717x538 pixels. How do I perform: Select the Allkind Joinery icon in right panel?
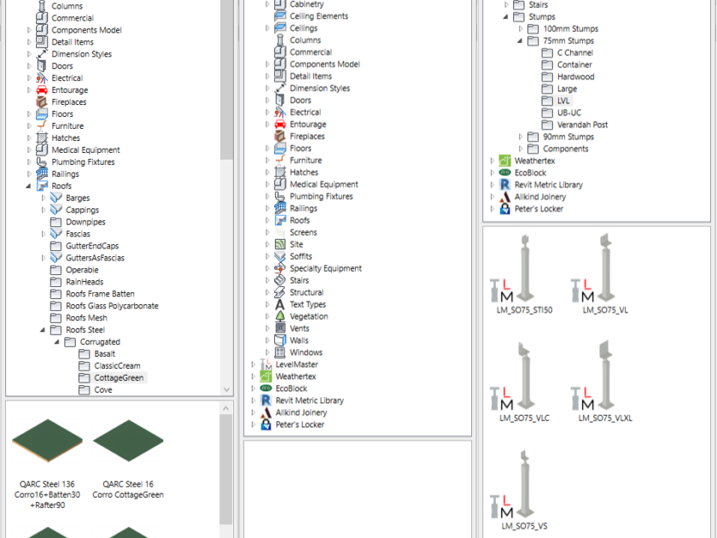[x=504, y=196]
